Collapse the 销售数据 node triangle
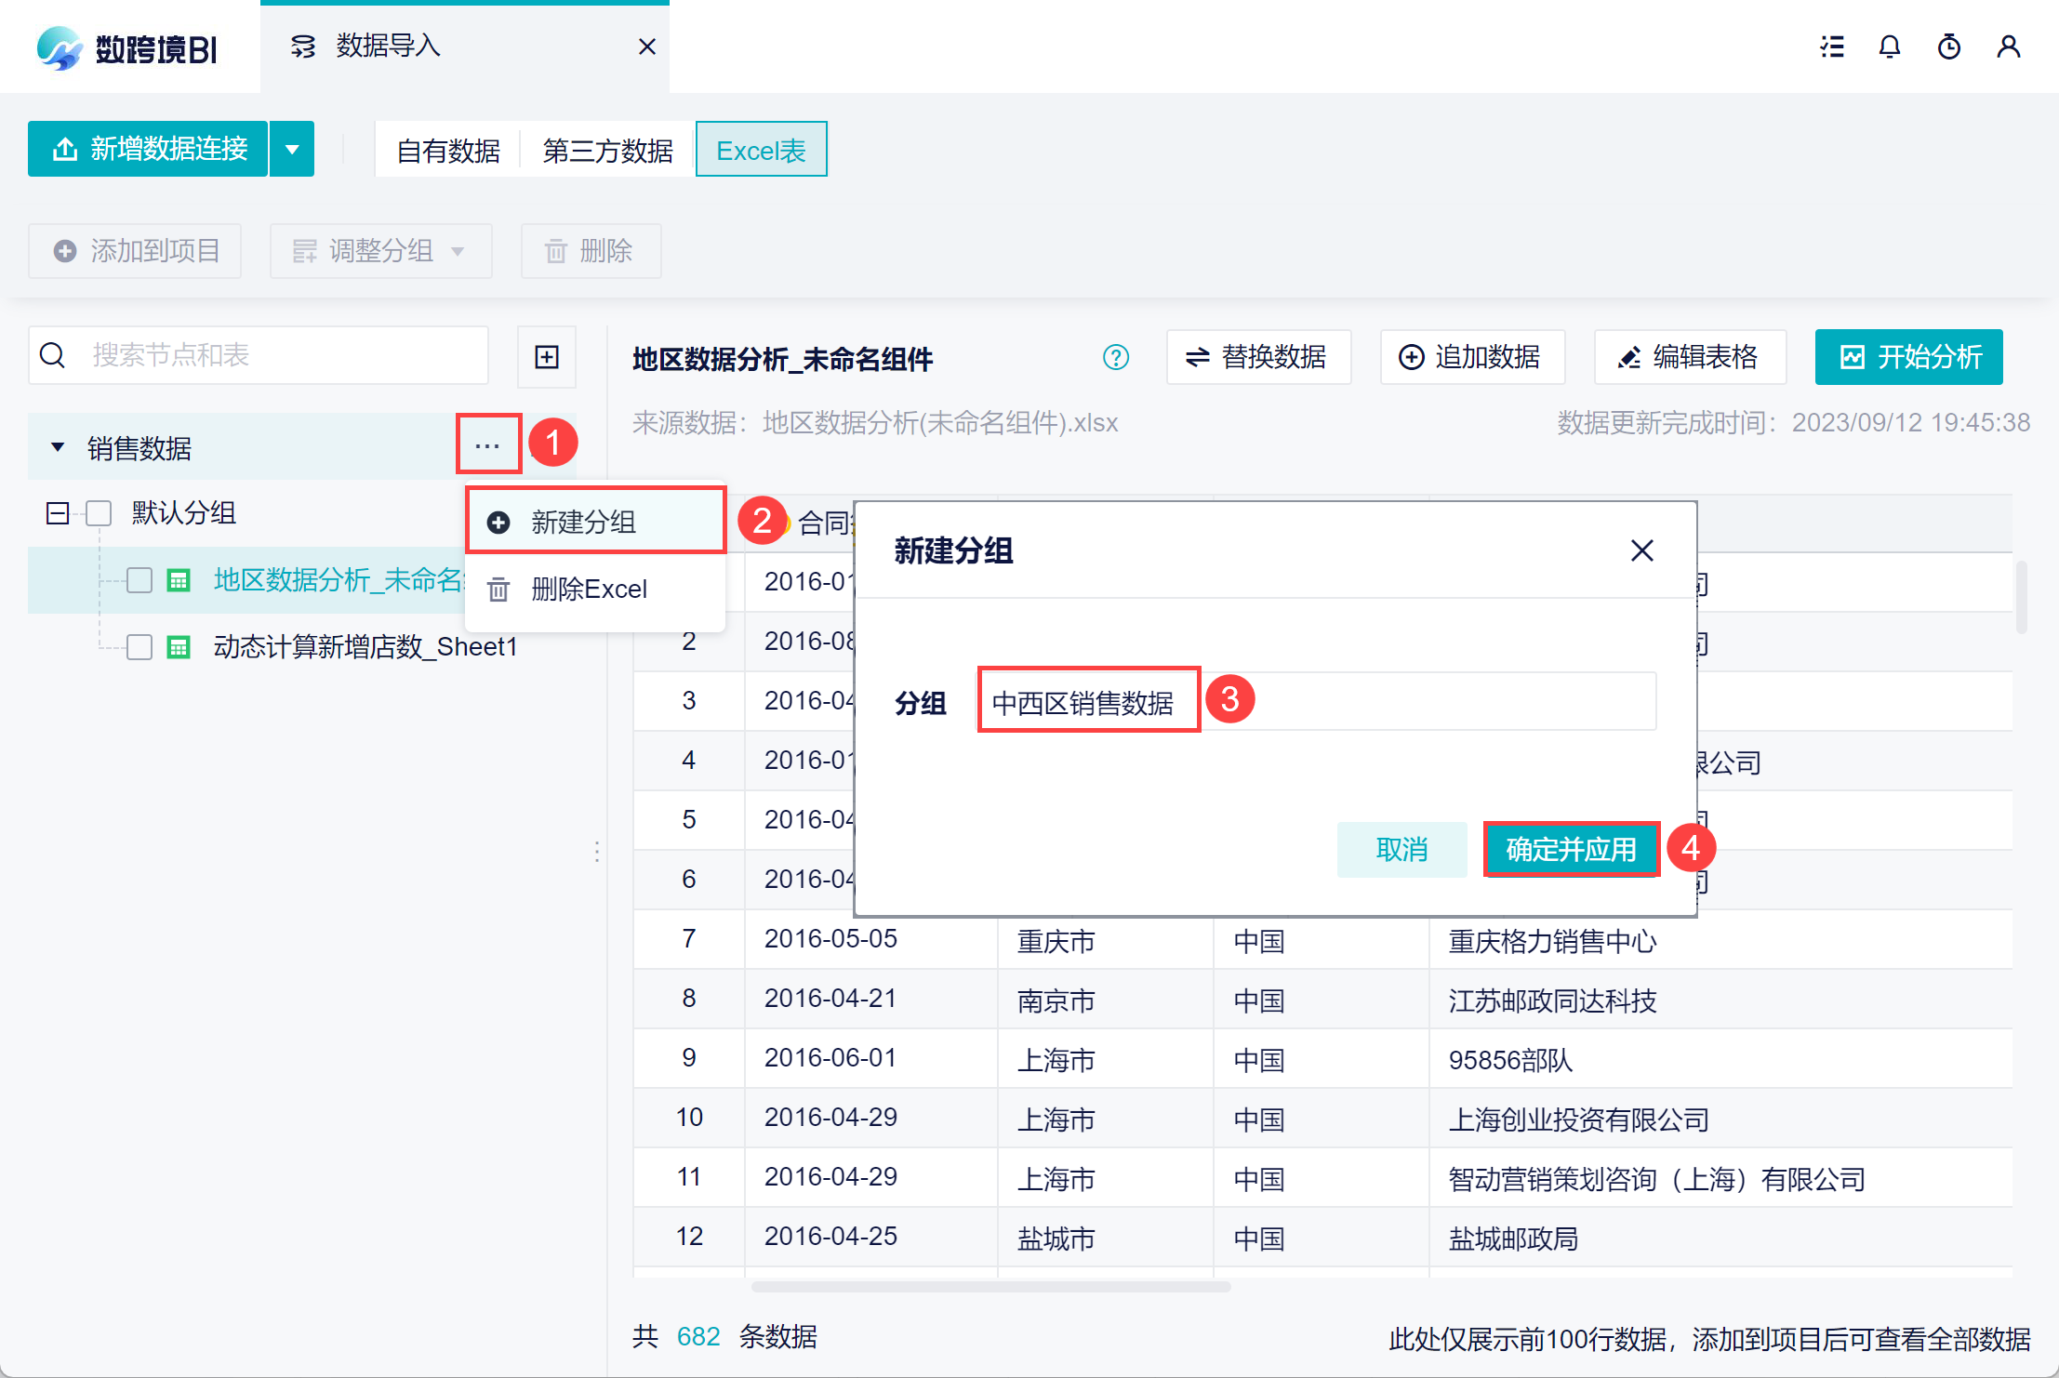This screenshot has height=1378, width=2059. click(x=58, y=447)
